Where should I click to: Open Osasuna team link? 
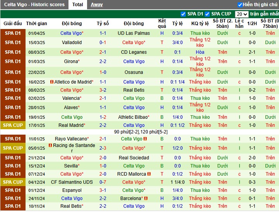click(x=134, y=72)
